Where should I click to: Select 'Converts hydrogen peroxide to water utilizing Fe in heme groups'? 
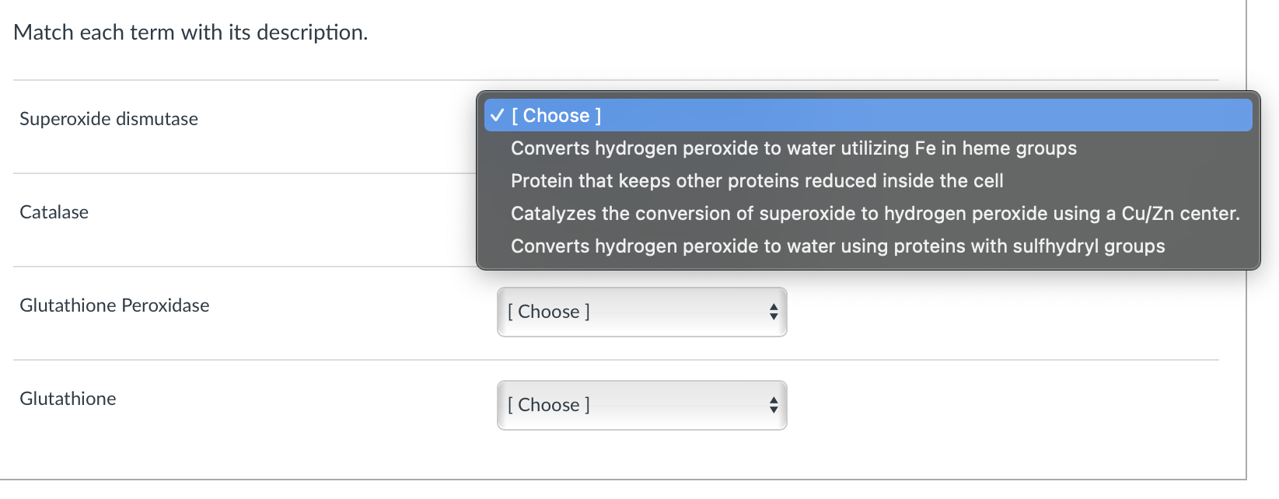(792, 148)
